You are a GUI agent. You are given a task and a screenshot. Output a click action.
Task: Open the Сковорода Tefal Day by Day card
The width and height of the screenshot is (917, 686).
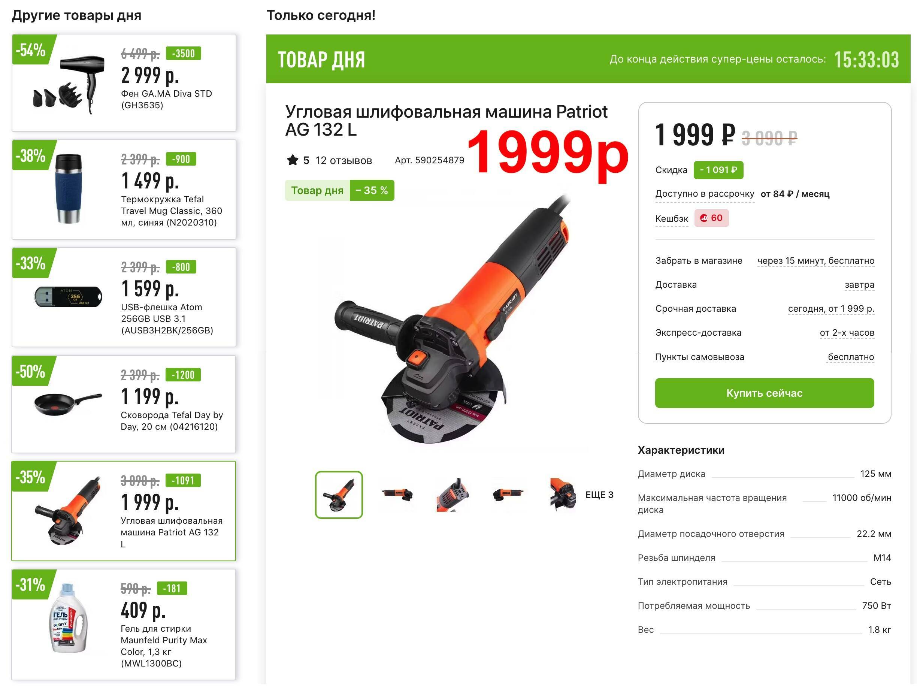pos(124,404)
